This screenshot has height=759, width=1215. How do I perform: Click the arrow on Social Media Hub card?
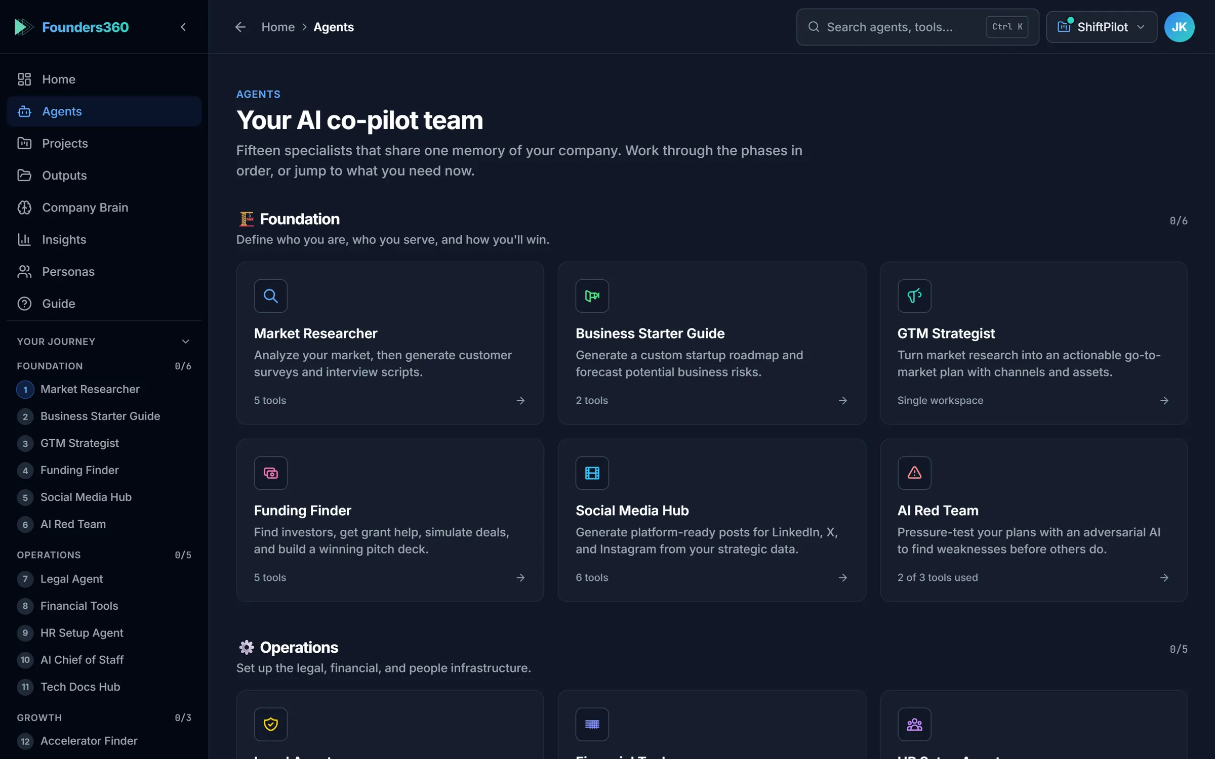pos(843,577)
